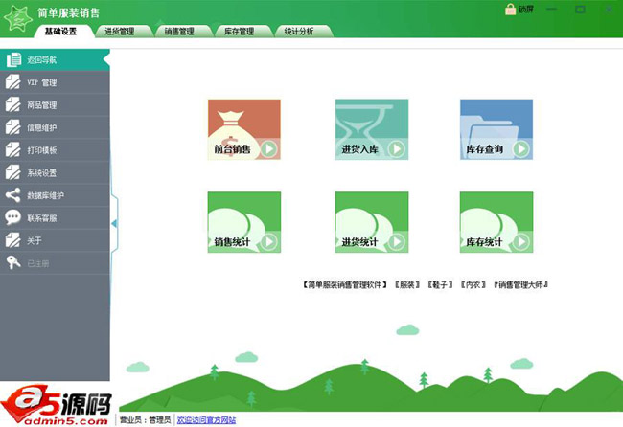Click the 商品管理 sidebar icon
623x427 pixels.
click(12, 104)
